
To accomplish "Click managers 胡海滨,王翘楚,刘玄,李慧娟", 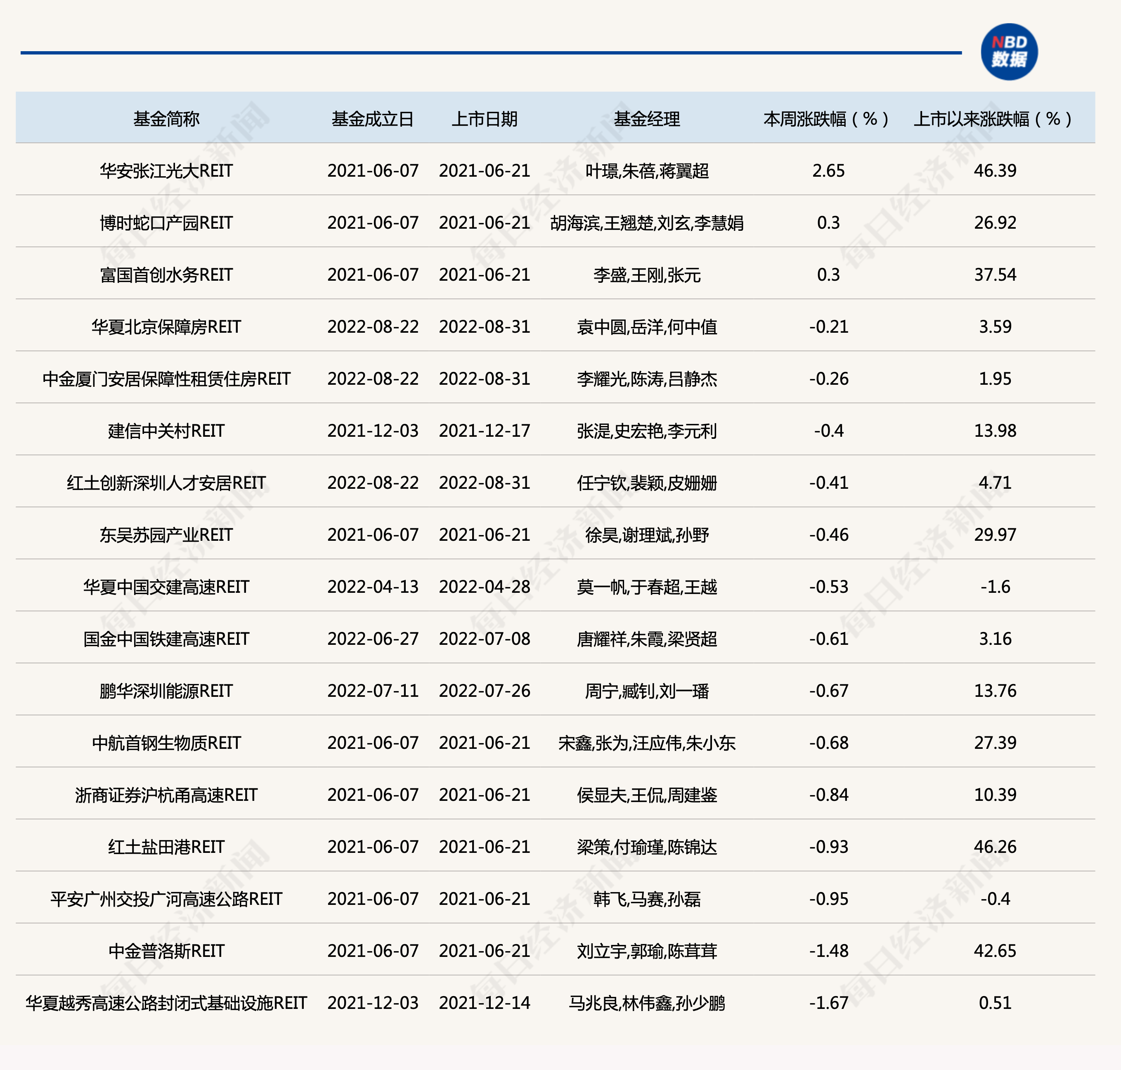I will click(x=647, y=223).
